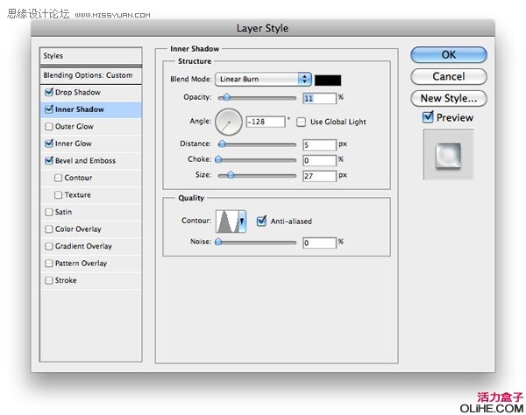Screen dimensions: 526x415
Task: Click the Choke slider handle
Action: [218, 159]
